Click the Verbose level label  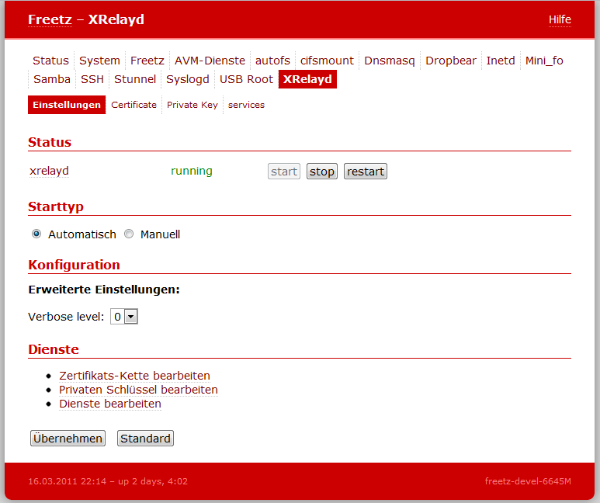pyautogui.click(x=66, y=317)
